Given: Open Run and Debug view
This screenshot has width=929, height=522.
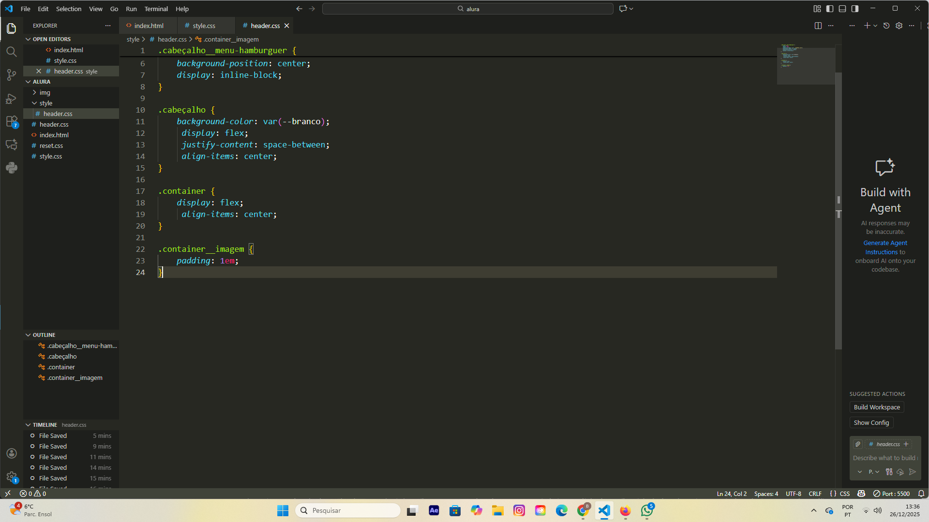Looking at the screenshot, I should [12, 99].
